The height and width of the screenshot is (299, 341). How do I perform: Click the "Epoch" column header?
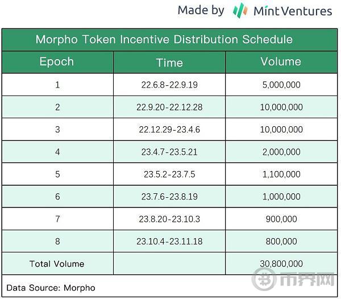click(x=57, y=62)
